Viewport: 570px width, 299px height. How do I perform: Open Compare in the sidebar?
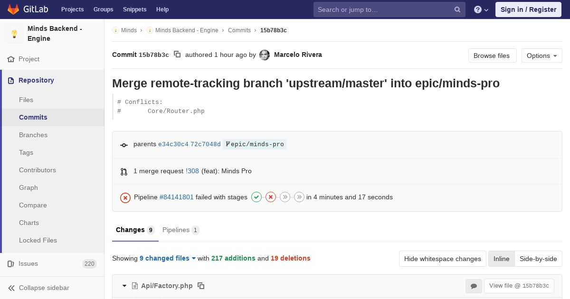(33, 205)
